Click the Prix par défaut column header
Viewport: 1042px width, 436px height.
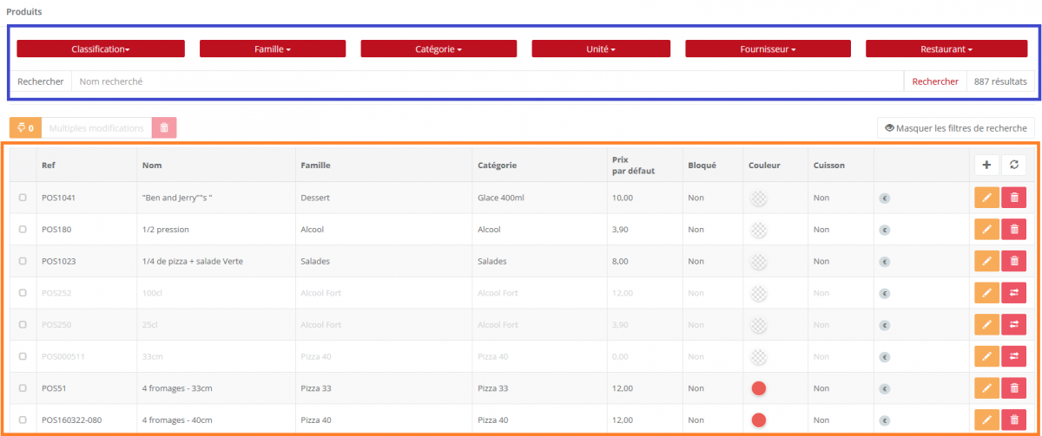(633, 165)
